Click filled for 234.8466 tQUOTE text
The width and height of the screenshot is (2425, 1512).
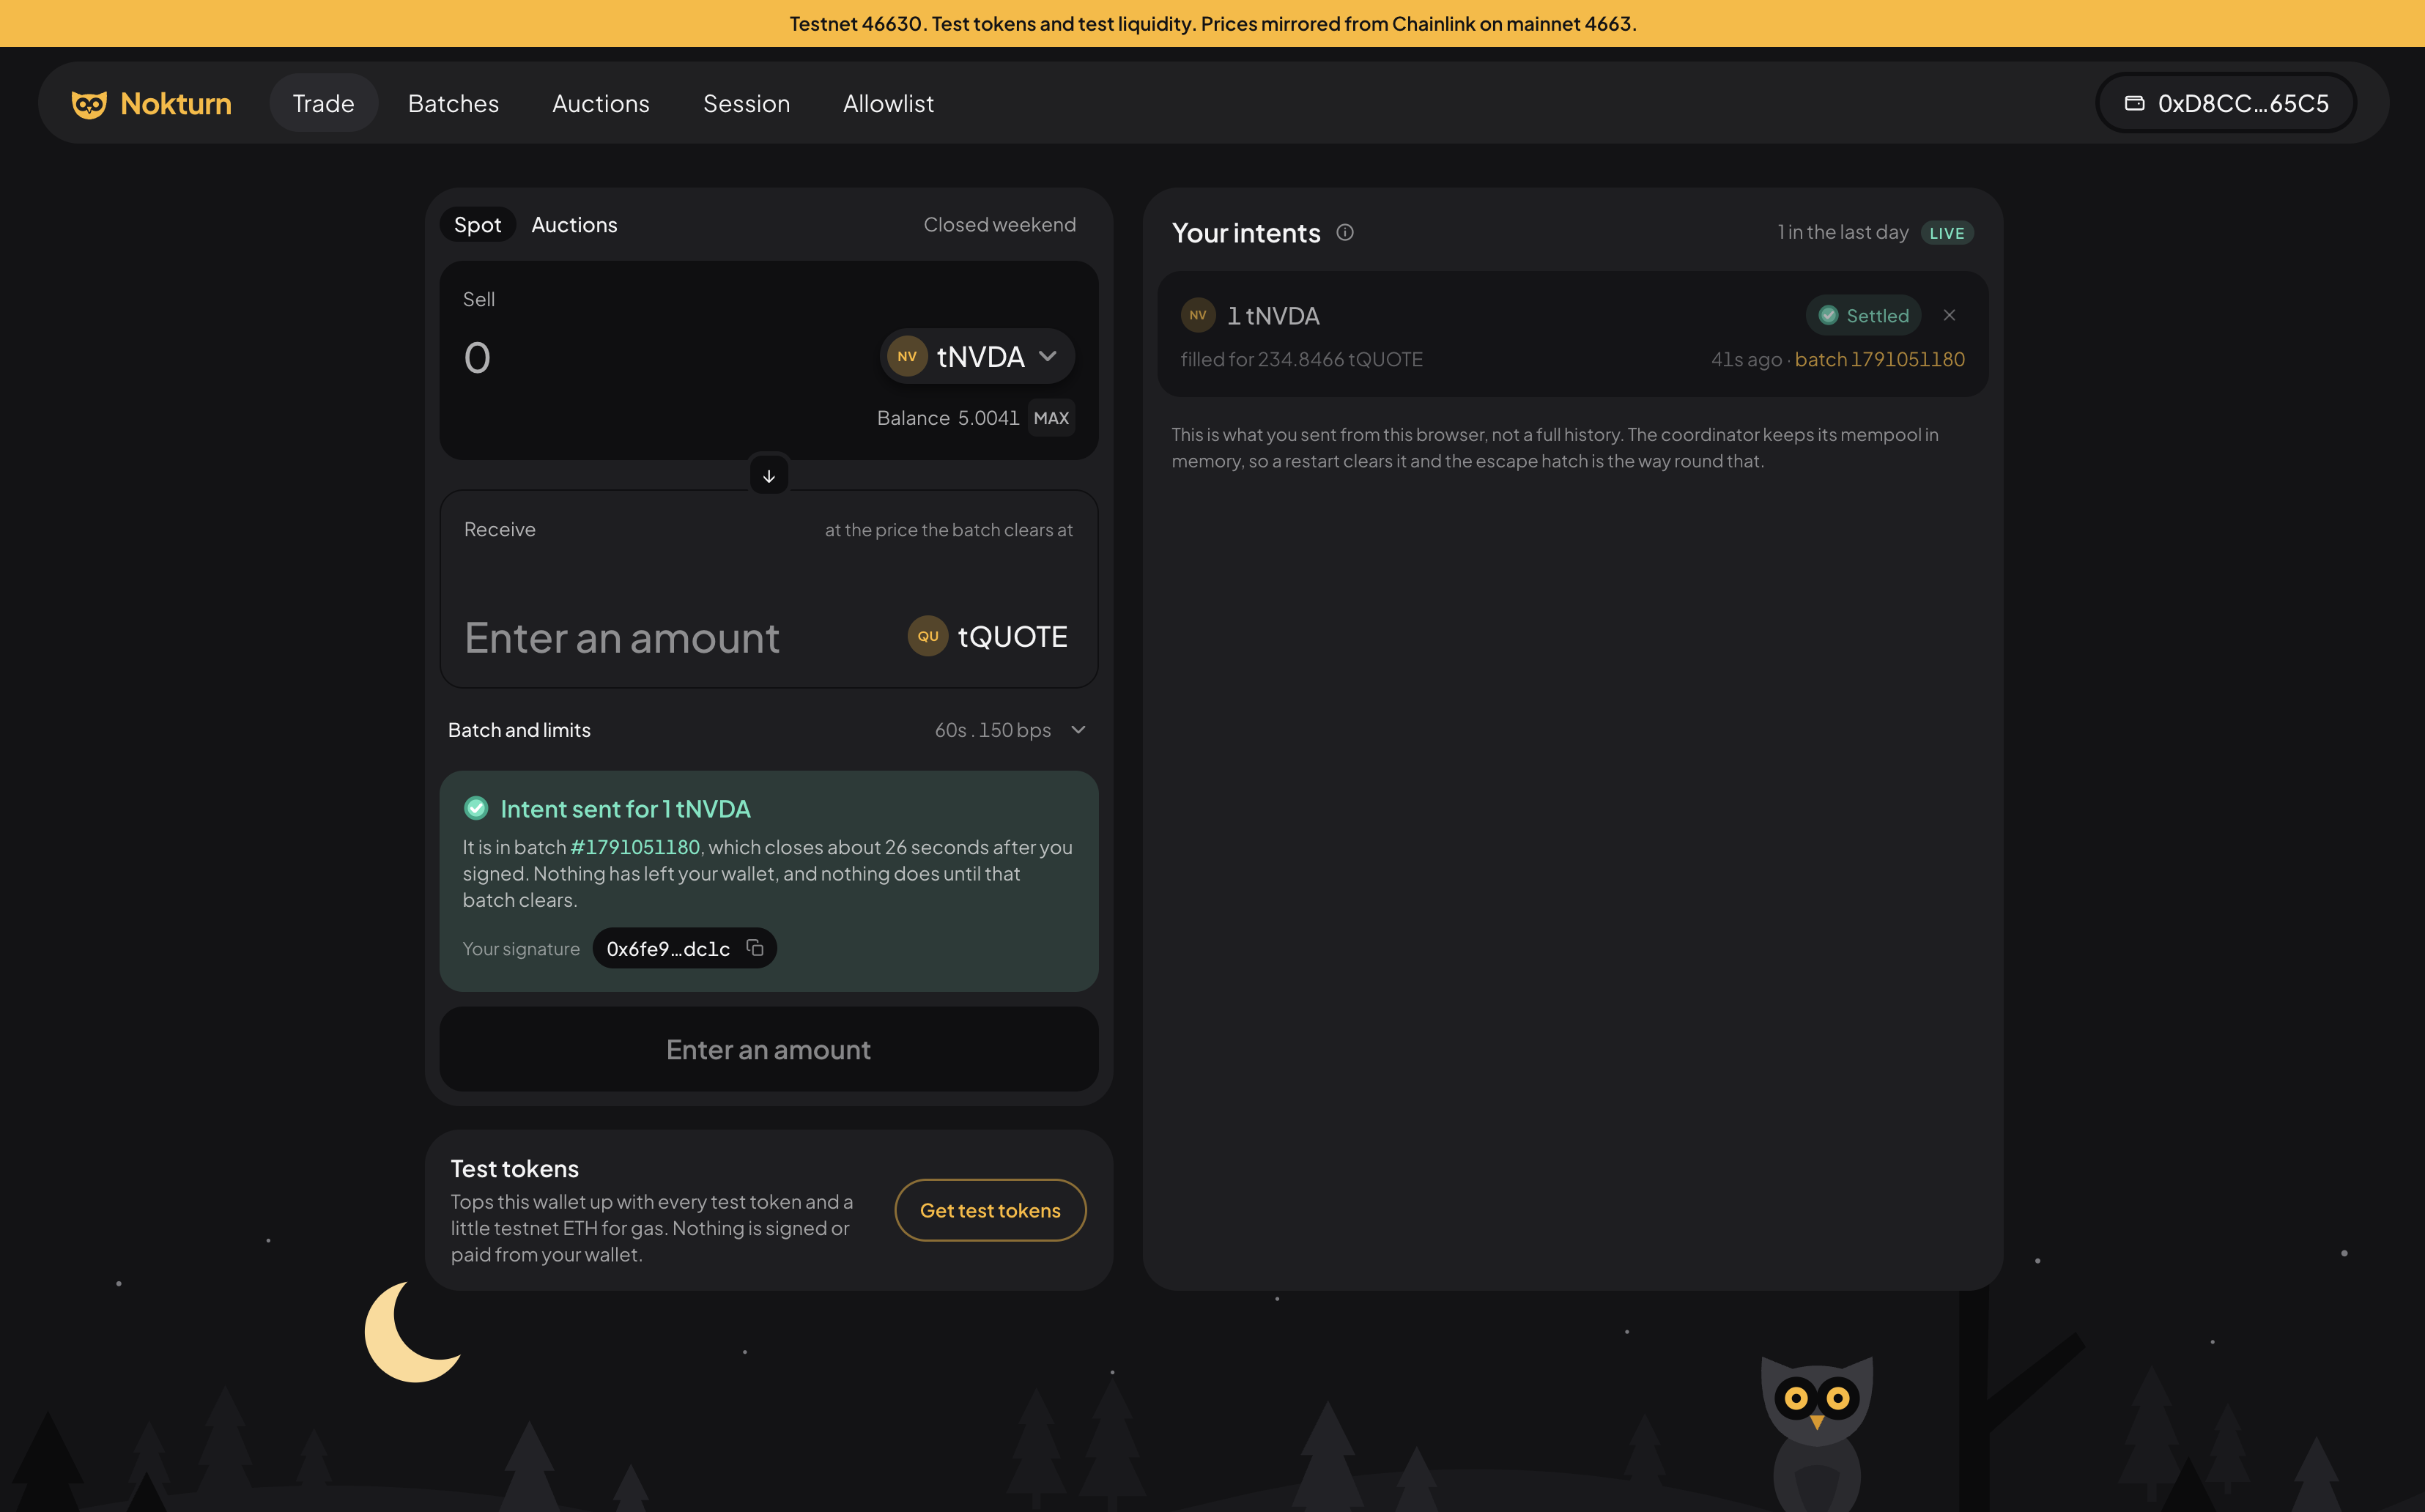point(1301,359)
